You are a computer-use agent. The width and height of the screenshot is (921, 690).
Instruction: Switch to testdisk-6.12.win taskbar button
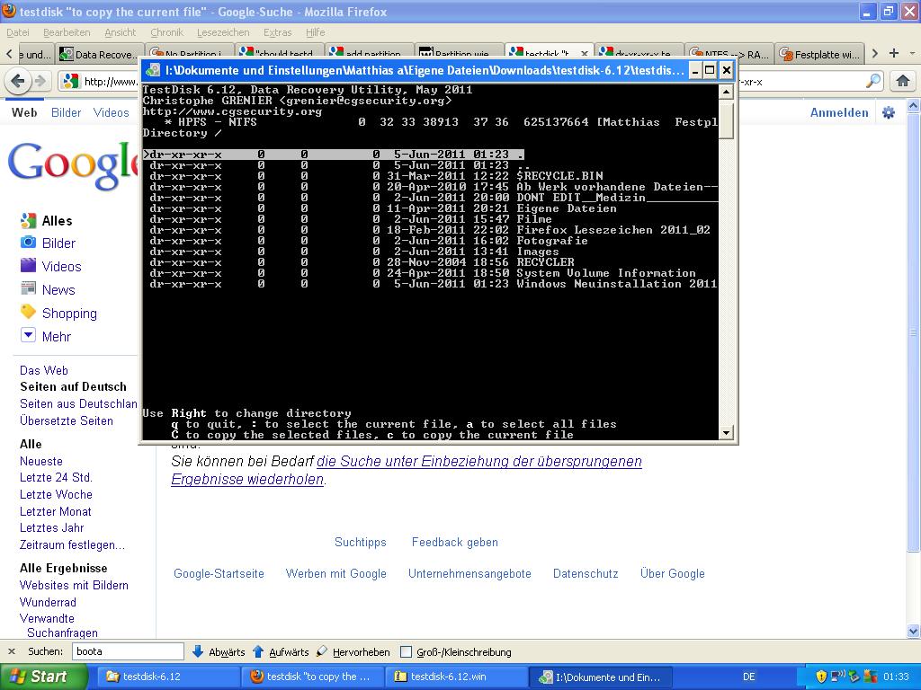457,677
